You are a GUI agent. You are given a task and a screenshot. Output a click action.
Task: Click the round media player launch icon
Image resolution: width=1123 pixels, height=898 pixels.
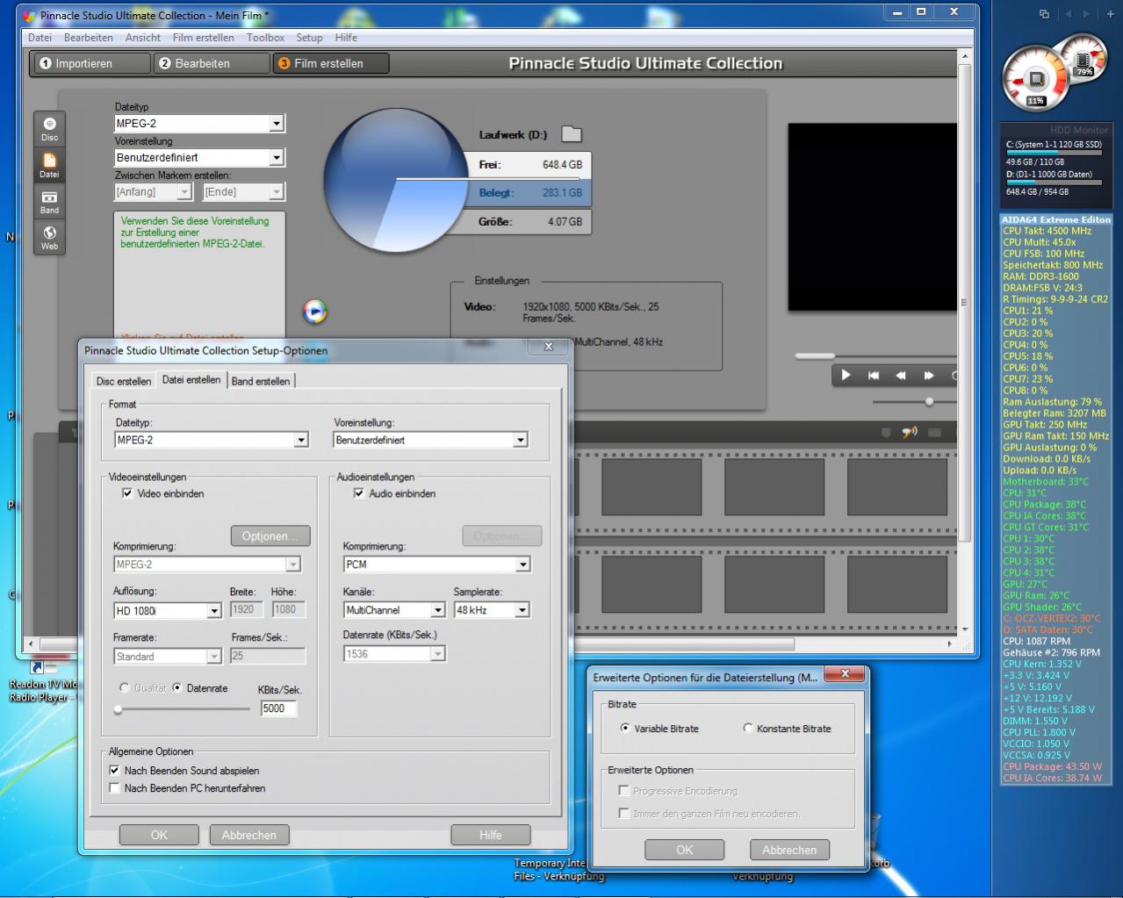pyautogui.click(x=314, y=311)
